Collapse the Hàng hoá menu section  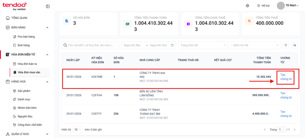click(x=47, y=82)
